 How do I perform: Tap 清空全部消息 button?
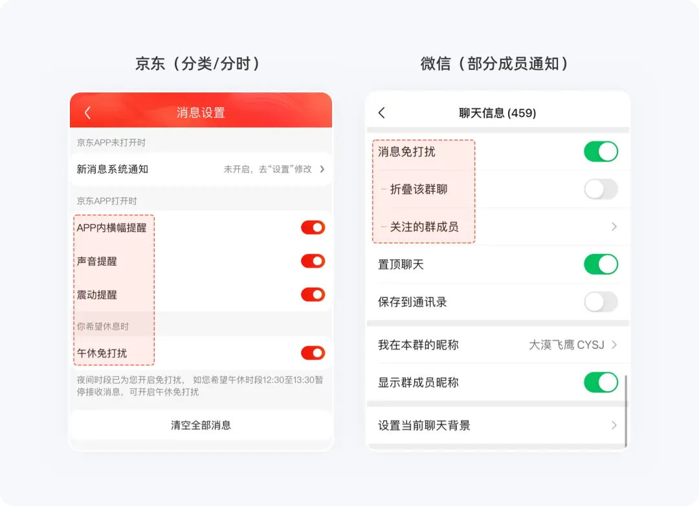pos(201,425)
